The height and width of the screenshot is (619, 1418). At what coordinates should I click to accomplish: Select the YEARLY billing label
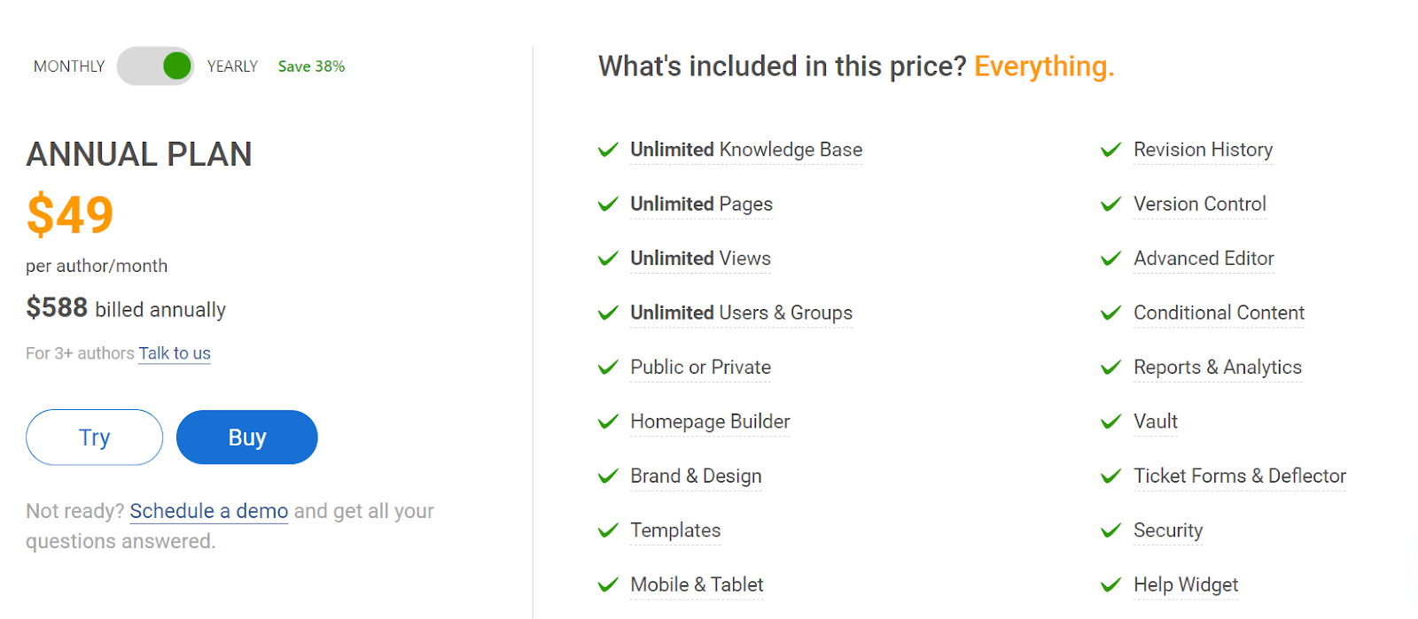[x=232, y=66]
